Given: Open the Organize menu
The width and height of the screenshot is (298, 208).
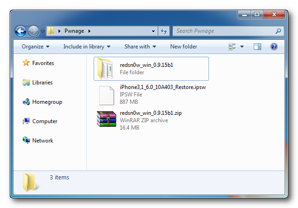Looking at the screenshot, I should coord(36,47).
